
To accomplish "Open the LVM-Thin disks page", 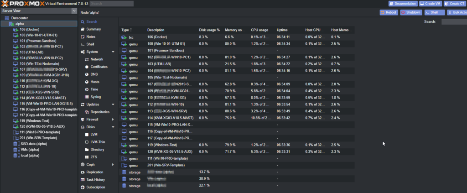I will point(98,142).
